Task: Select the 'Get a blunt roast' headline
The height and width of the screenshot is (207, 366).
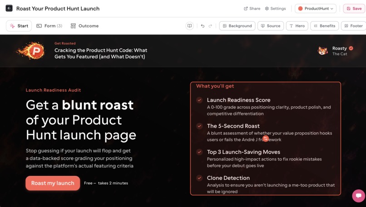Action: coord(81,120)
